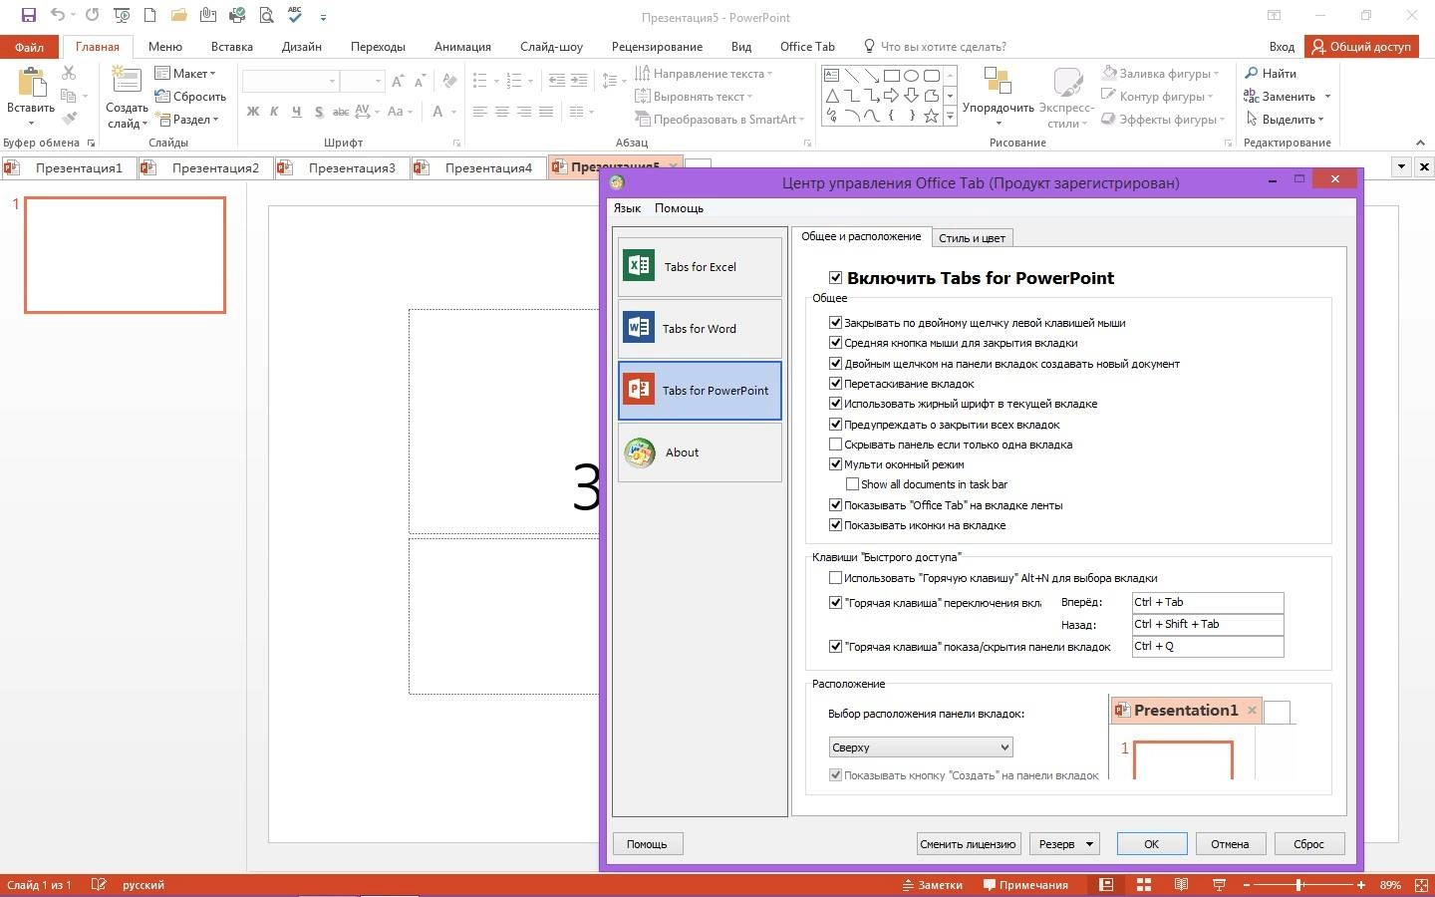Switch to Стиль и цвет tab
Viewport: 1435px width, 897px height.
pyautogui.click(x=973, y=237)
